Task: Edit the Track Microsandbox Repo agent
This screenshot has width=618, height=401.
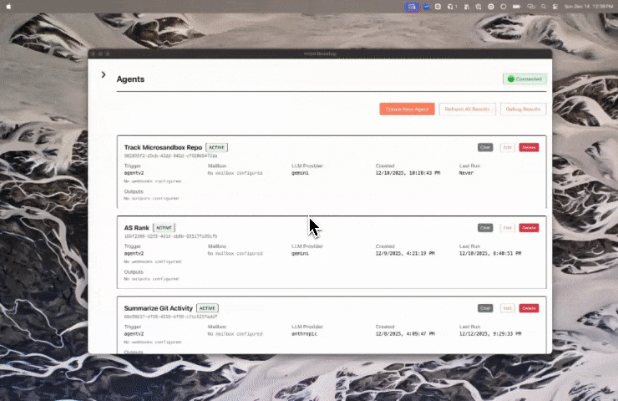Action: click(506, 147)
